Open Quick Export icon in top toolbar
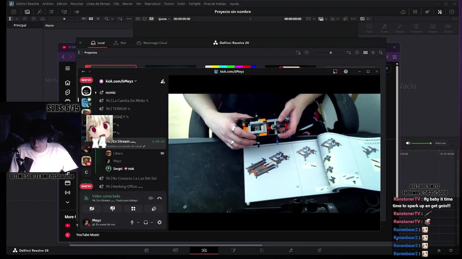Screen dimensions: 462x259 tap(403, 12)
